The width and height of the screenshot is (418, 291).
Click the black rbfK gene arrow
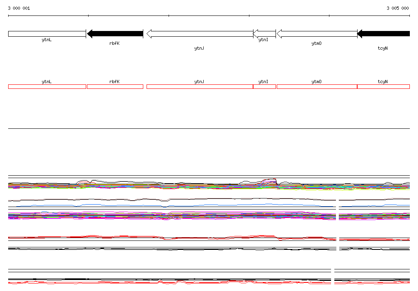point(115,34)
